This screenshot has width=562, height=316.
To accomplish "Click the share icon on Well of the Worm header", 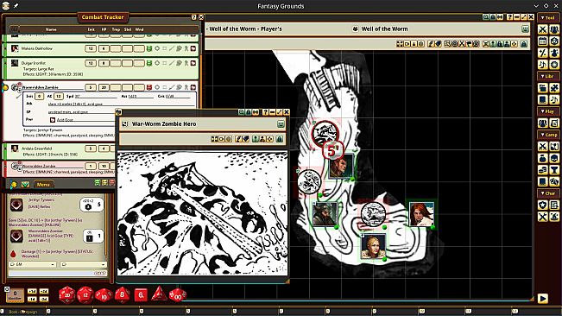I will (x=525, y=29).
